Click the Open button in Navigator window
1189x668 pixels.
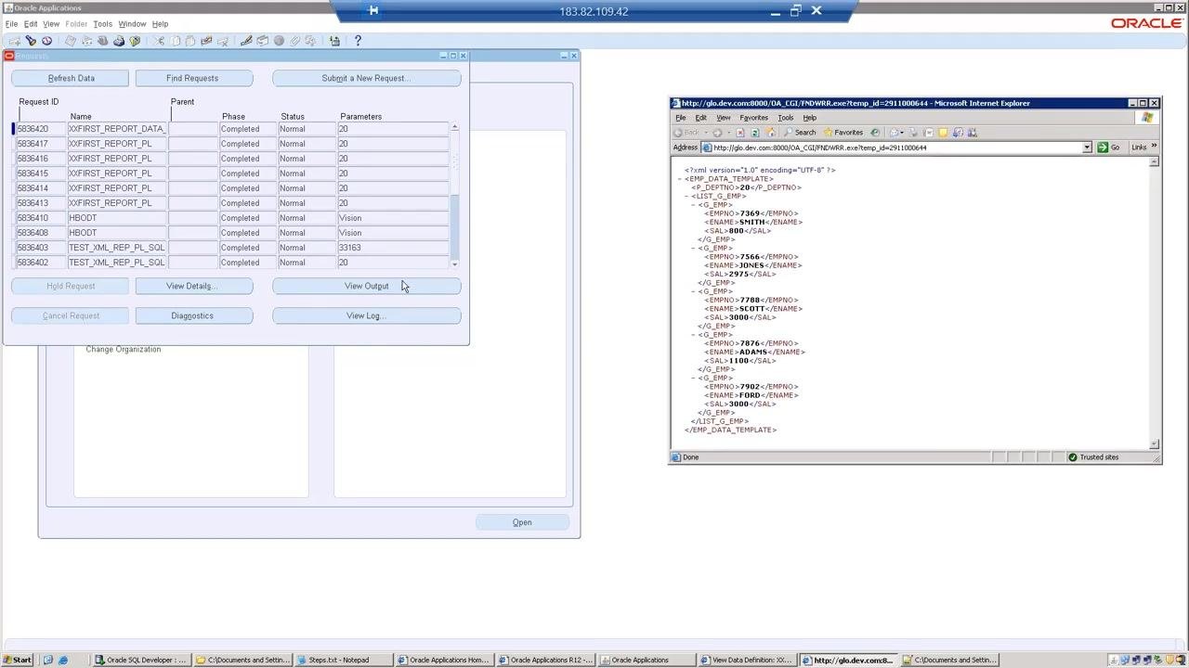point(522,522)
